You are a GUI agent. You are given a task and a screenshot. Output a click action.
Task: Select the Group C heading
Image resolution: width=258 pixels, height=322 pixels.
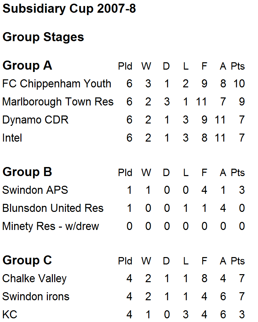click(27, 260)
